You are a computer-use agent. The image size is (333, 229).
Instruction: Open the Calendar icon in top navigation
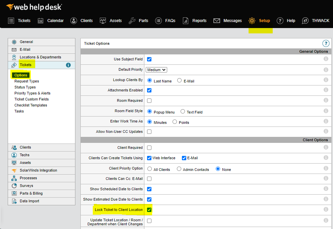(x=41, y=21)
